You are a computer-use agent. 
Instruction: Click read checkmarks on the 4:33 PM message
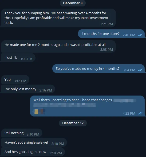click(140, 113)
